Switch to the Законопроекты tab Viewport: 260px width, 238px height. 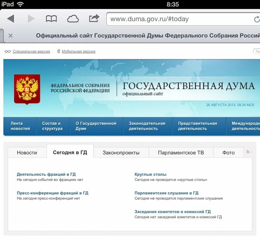121,152
